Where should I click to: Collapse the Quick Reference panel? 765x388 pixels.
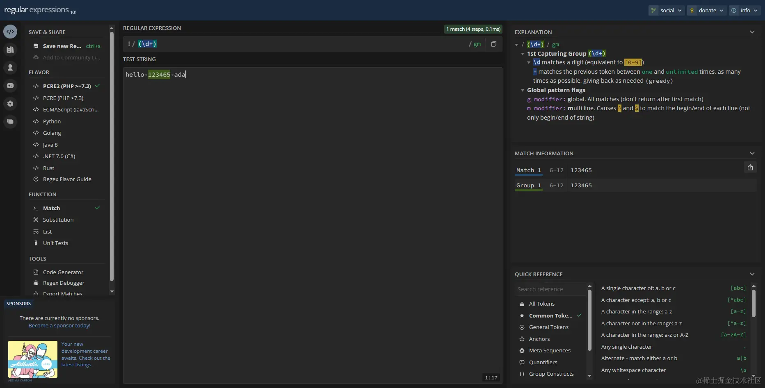tap(752, 274)
